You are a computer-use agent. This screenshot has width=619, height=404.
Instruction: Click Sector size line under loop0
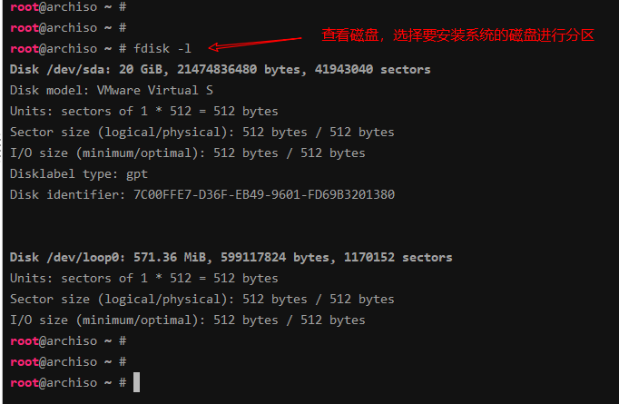coord(201,300)
